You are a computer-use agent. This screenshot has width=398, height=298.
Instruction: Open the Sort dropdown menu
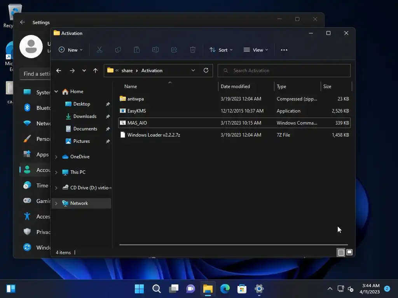click(221, 50)
